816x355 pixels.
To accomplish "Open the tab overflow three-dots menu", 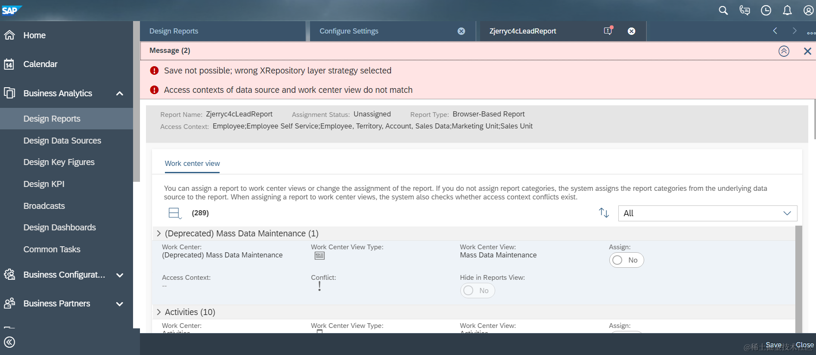I will coord(811,33).
